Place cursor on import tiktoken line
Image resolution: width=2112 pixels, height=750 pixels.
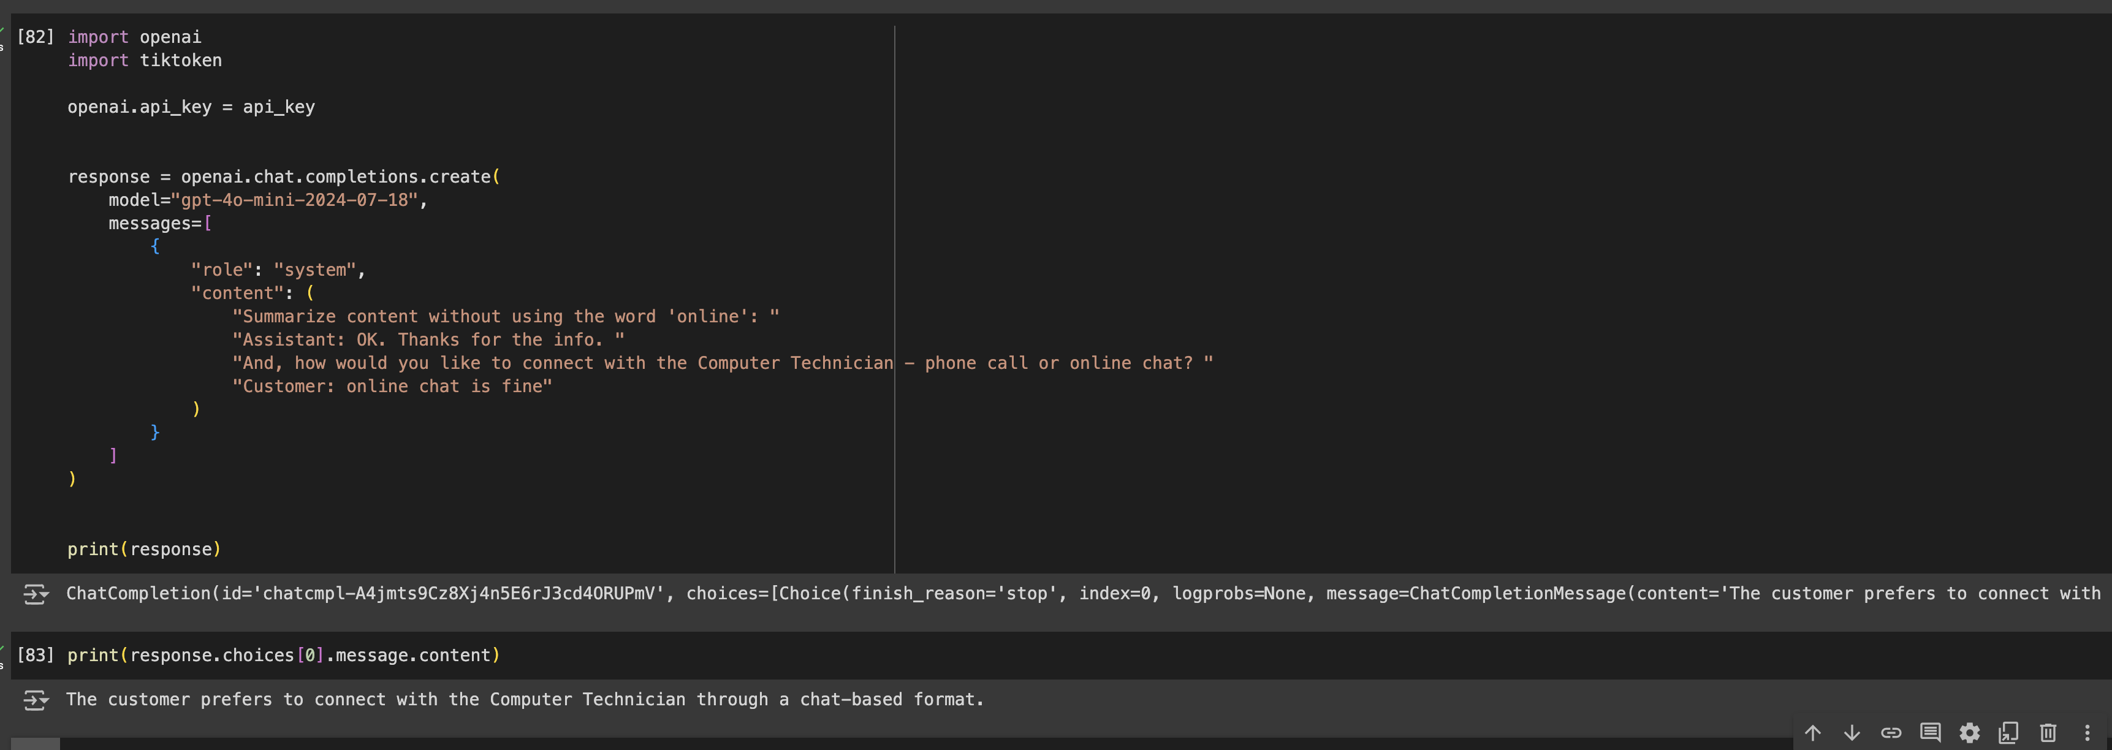144,61
